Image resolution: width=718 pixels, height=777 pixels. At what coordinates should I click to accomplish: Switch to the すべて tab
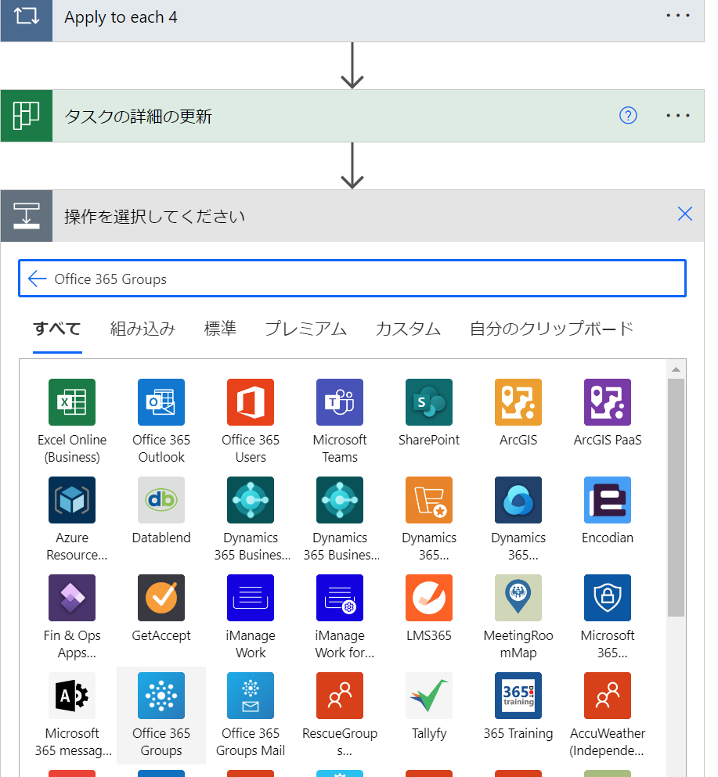pos(57,329)
